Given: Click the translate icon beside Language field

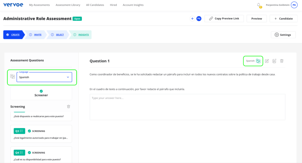Looking at the screenshot, I should coord(12,76).
